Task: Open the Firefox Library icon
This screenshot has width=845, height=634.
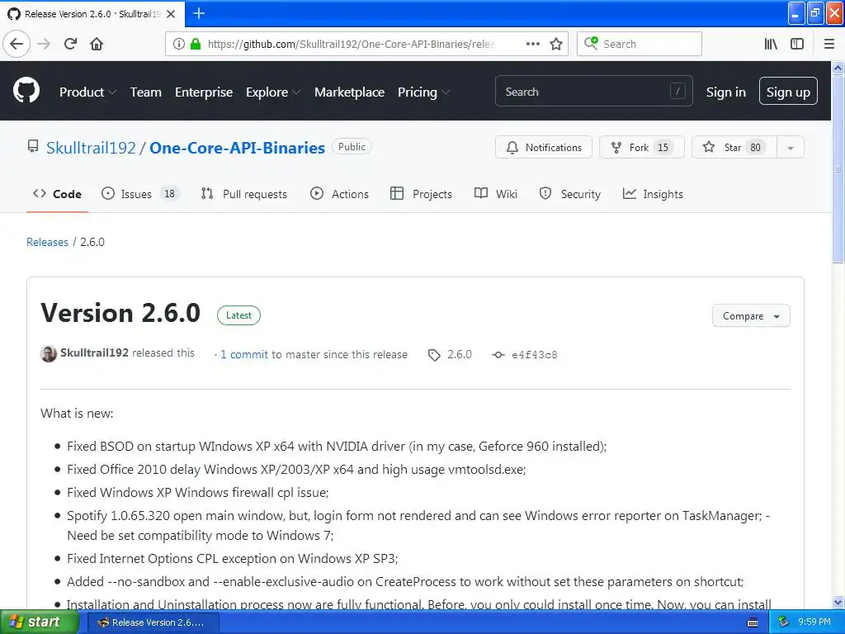Action: point(771,44)
